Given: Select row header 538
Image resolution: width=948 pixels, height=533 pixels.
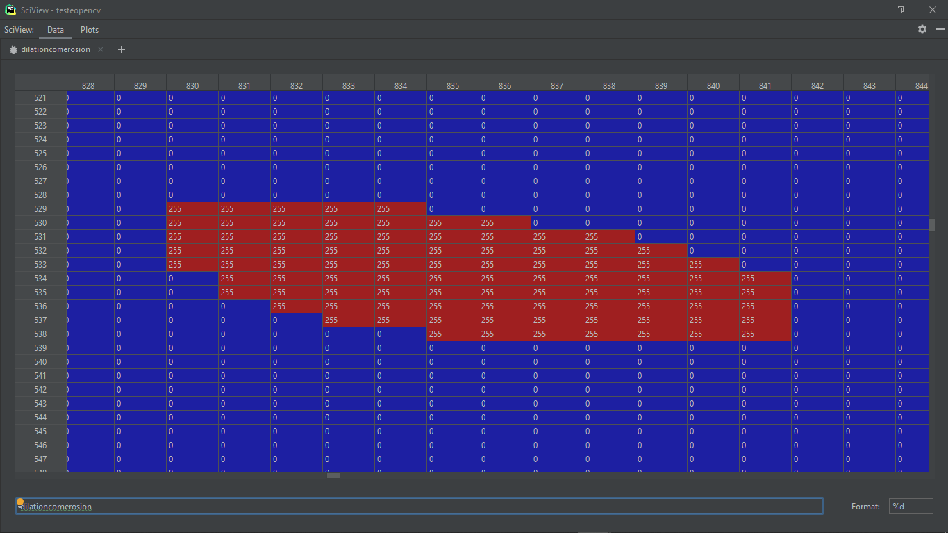Looking at the screenshot, I should [40, 334].
